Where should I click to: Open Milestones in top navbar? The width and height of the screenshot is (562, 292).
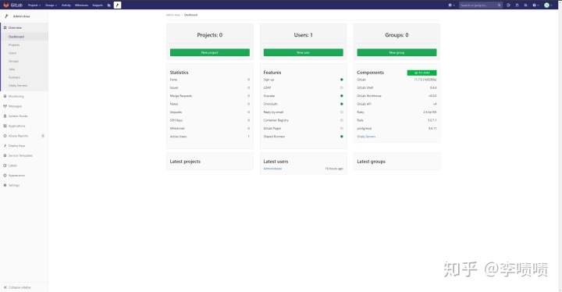[x=81, y=5]
